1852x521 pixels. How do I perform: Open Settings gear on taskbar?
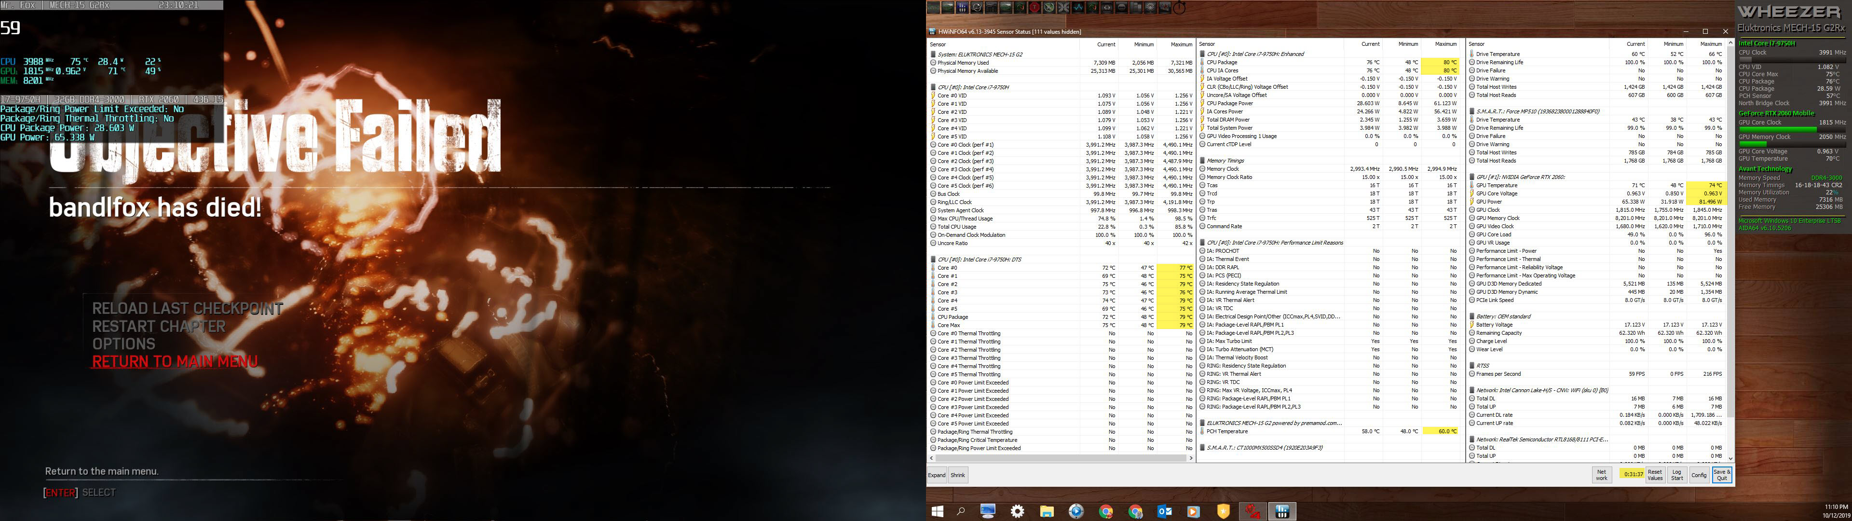[x=1017, y=512]
